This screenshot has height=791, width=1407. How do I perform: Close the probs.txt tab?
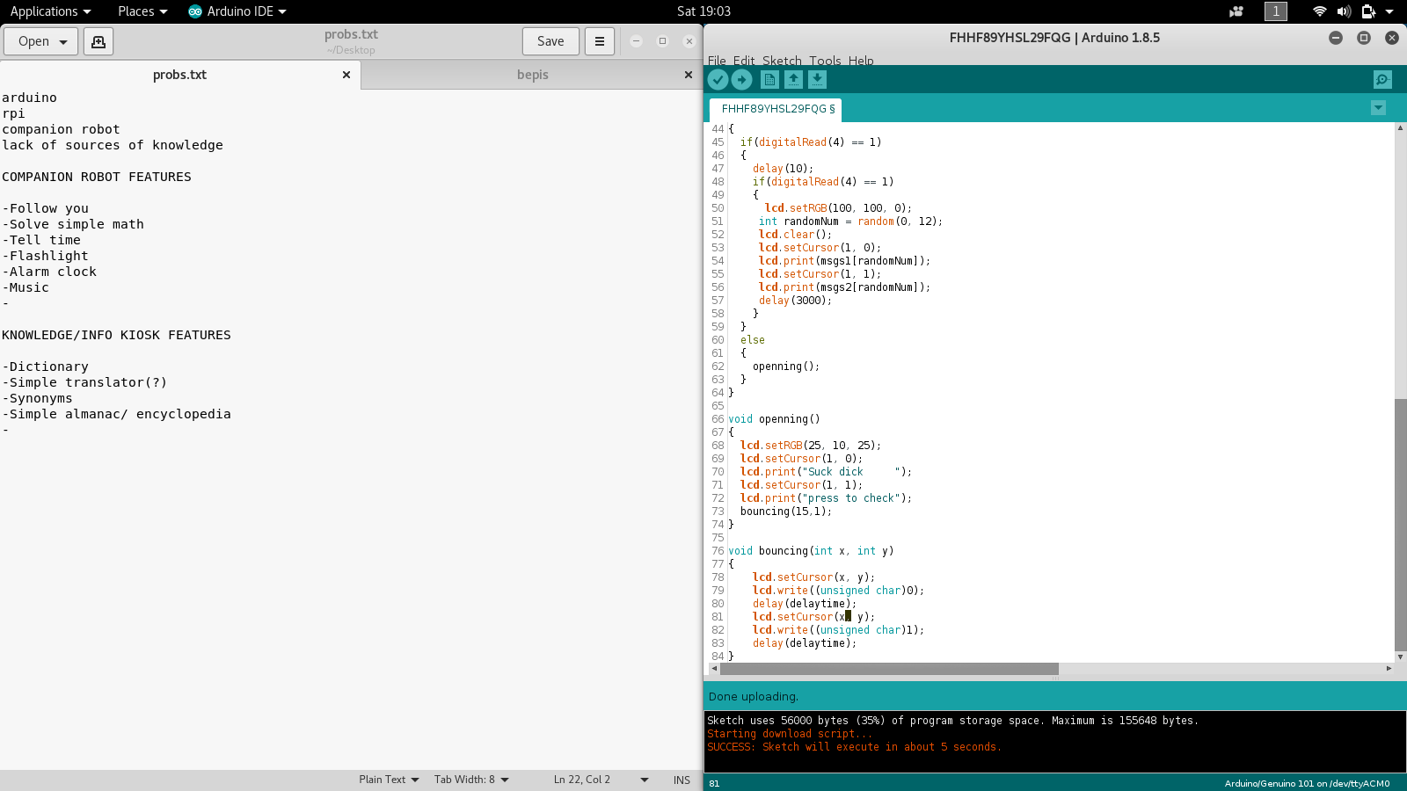346,75
